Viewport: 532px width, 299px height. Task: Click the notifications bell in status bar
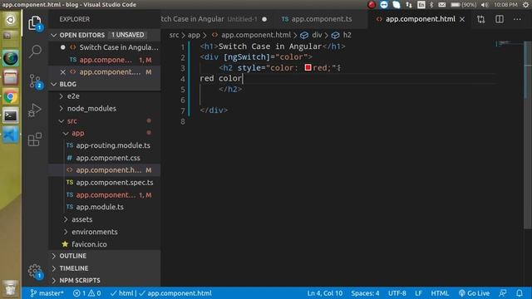[x=520, y=293]
